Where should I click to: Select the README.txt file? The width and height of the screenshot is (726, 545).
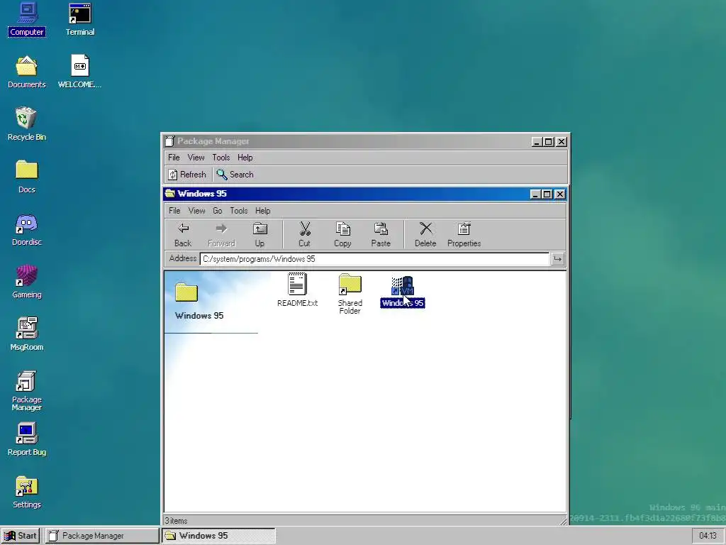[x=297, y=290]
